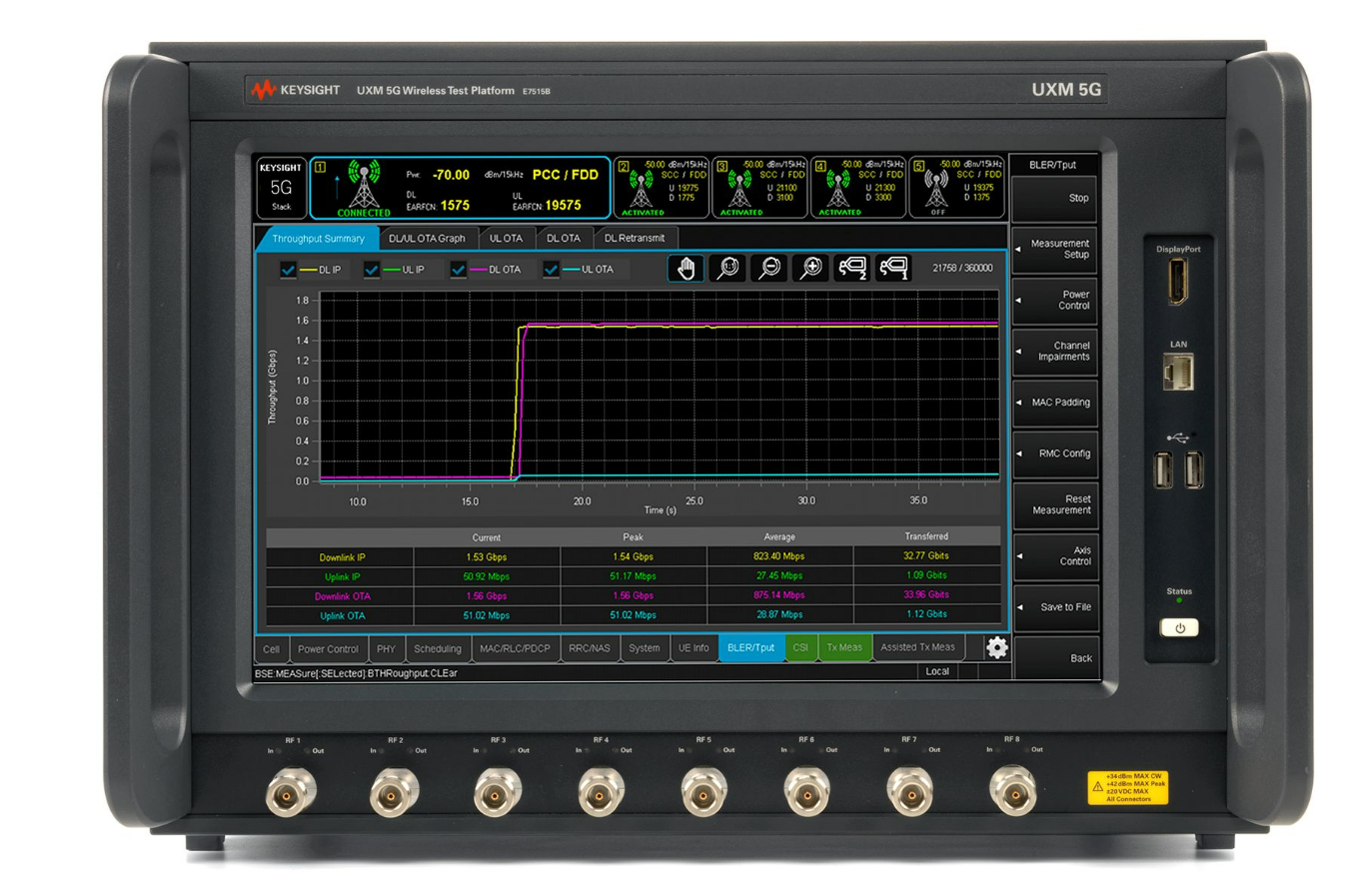Open the MAC/RLC/PDCP tab

(x=514, y=648)
